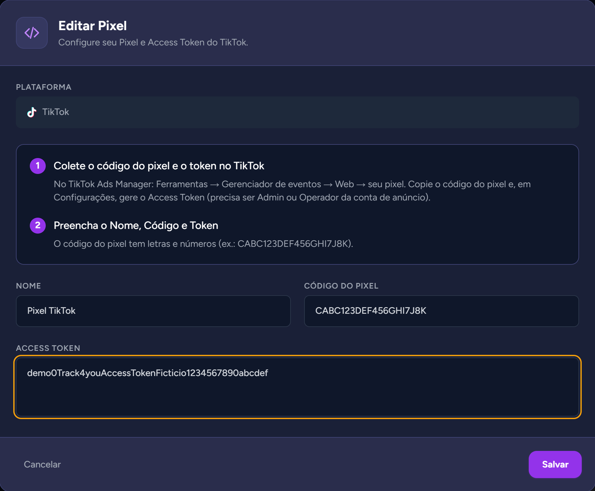Click heading 'Colete o código do pixel'
The height and width of the screenshot is (491, 595).
[159, 166]
